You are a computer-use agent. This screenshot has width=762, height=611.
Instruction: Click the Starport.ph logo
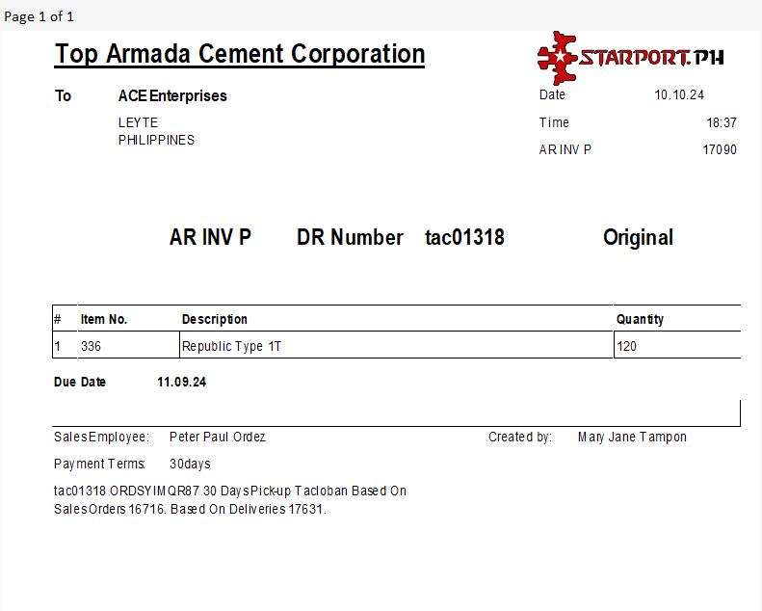tap(631, 58)
